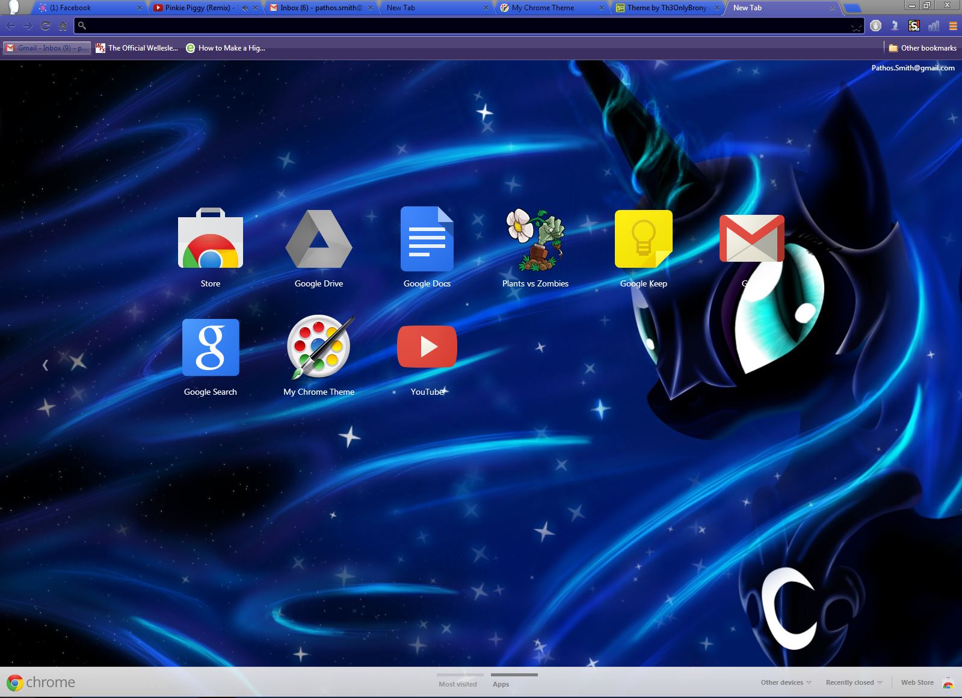Switch to Pinkie Piggy (Remix) tab
The height and width of the screenshot is (698, 962).
(x=205, y=8)
